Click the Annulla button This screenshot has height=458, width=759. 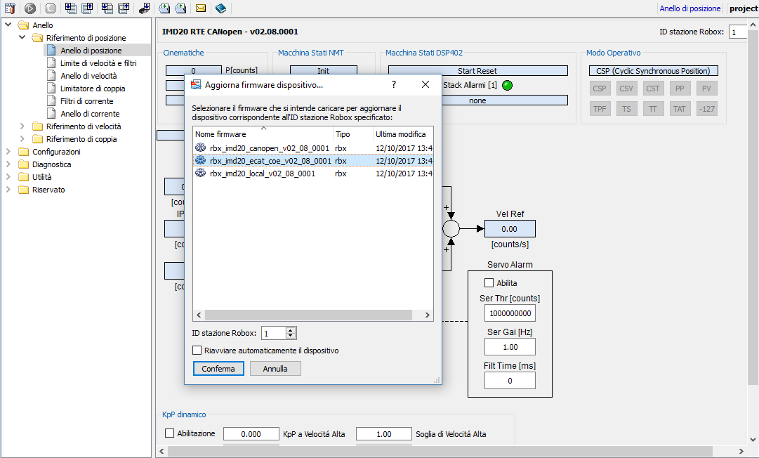[x=275, y=368]
